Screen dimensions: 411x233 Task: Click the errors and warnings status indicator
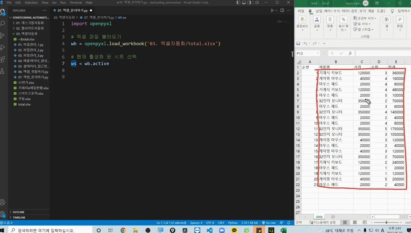tap(6, 223)
